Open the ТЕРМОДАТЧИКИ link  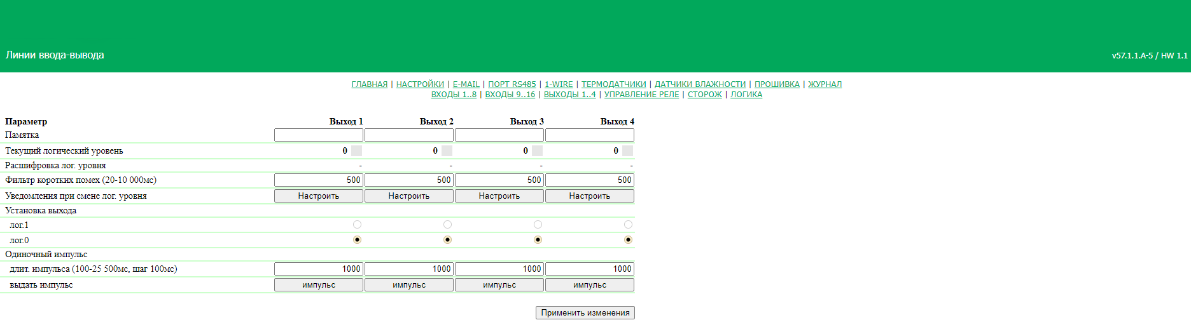pyautogui.click(x=613, y=84)
